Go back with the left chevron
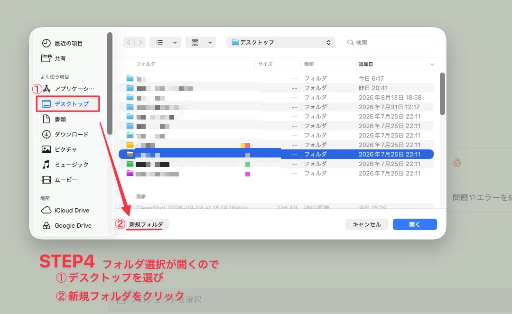The width and height of the screenshot is (512, 314). [x=129, y=42]
